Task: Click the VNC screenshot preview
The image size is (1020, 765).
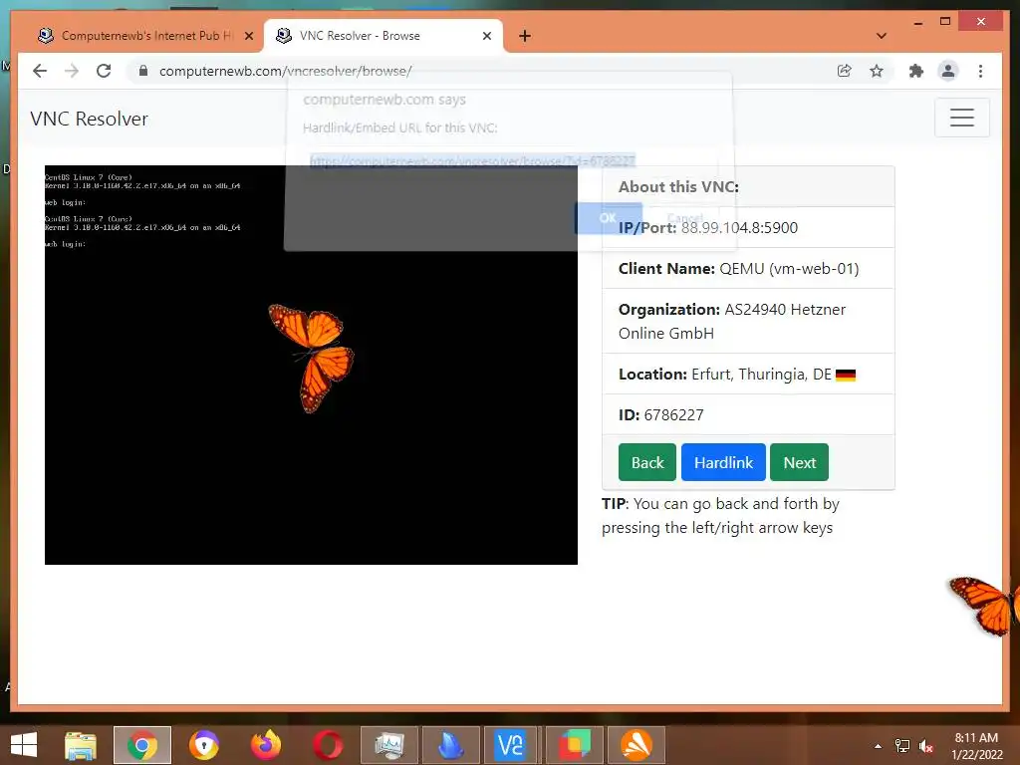Action: [311, 365]
